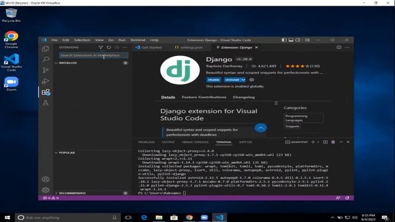Switch to the DEBUG CONSOLE tab
395x222 pixels.
(195, 142)
